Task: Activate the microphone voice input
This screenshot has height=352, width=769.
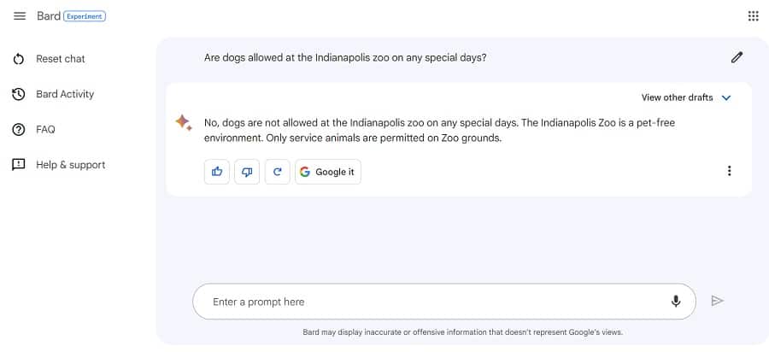Action: click(676, 301)
